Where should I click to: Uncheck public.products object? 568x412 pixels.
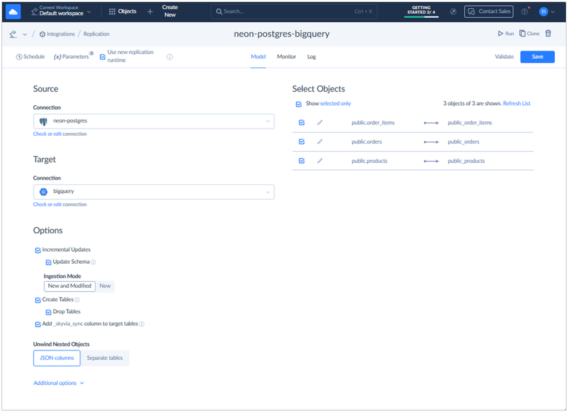pos(301,161)
